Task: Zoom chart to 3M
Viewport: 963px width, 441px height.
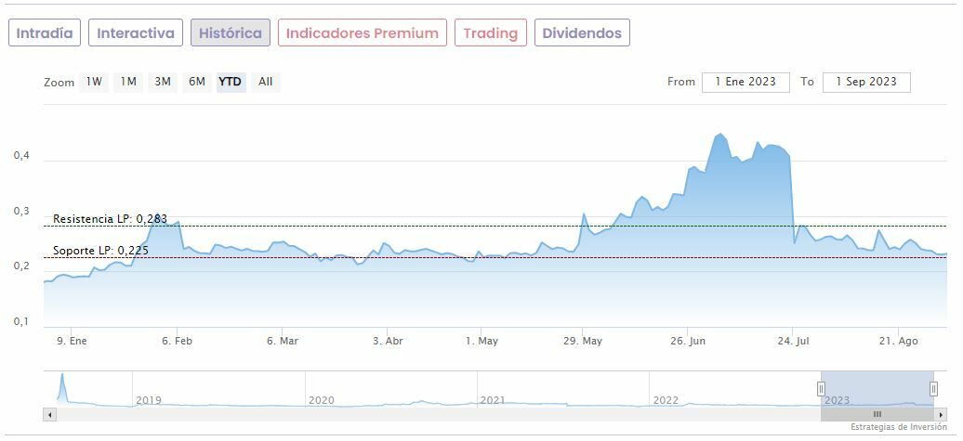Action: pos(163,82)
